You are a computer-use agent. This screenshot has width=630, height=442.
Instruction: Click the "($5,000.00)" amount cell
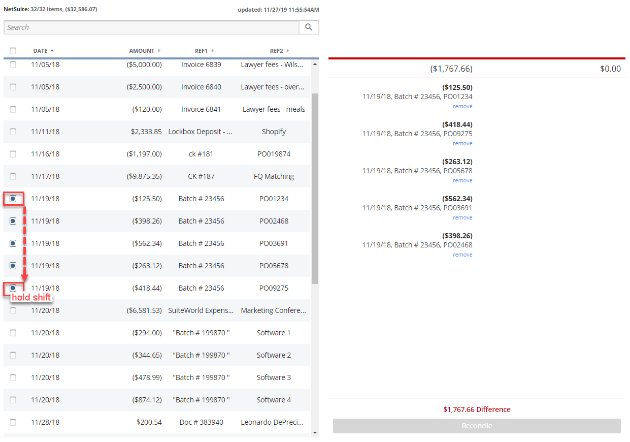tap(144, 65)
